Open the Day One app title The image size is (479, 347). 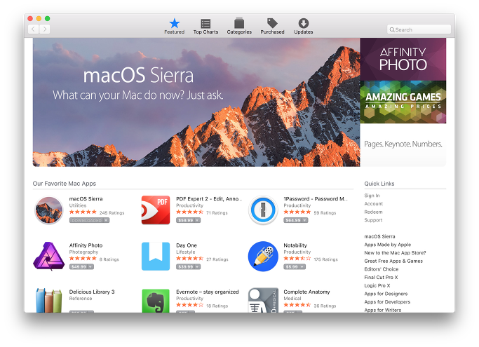(x=187, y=245)
